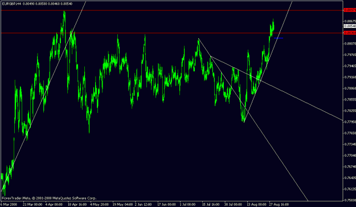Click the 0.7886 price axis label
Viewport: 356px width, 207px height.
pos(350,88)
